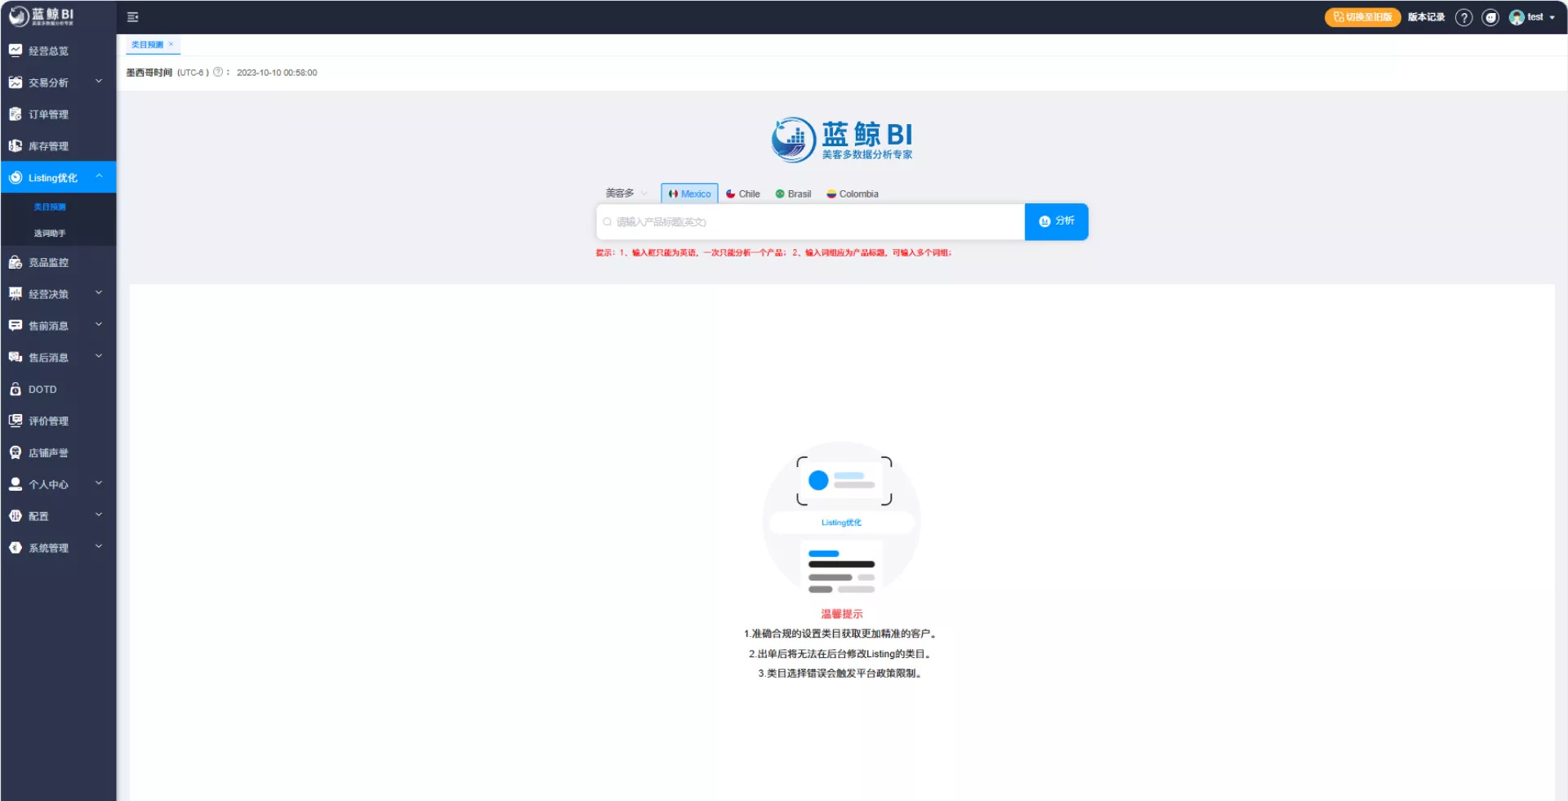The height and width of the screenshot is (801, 1568).
Task: Click the timestamp 2023-10-10 00:58:00
Action: tap(277, 73)
